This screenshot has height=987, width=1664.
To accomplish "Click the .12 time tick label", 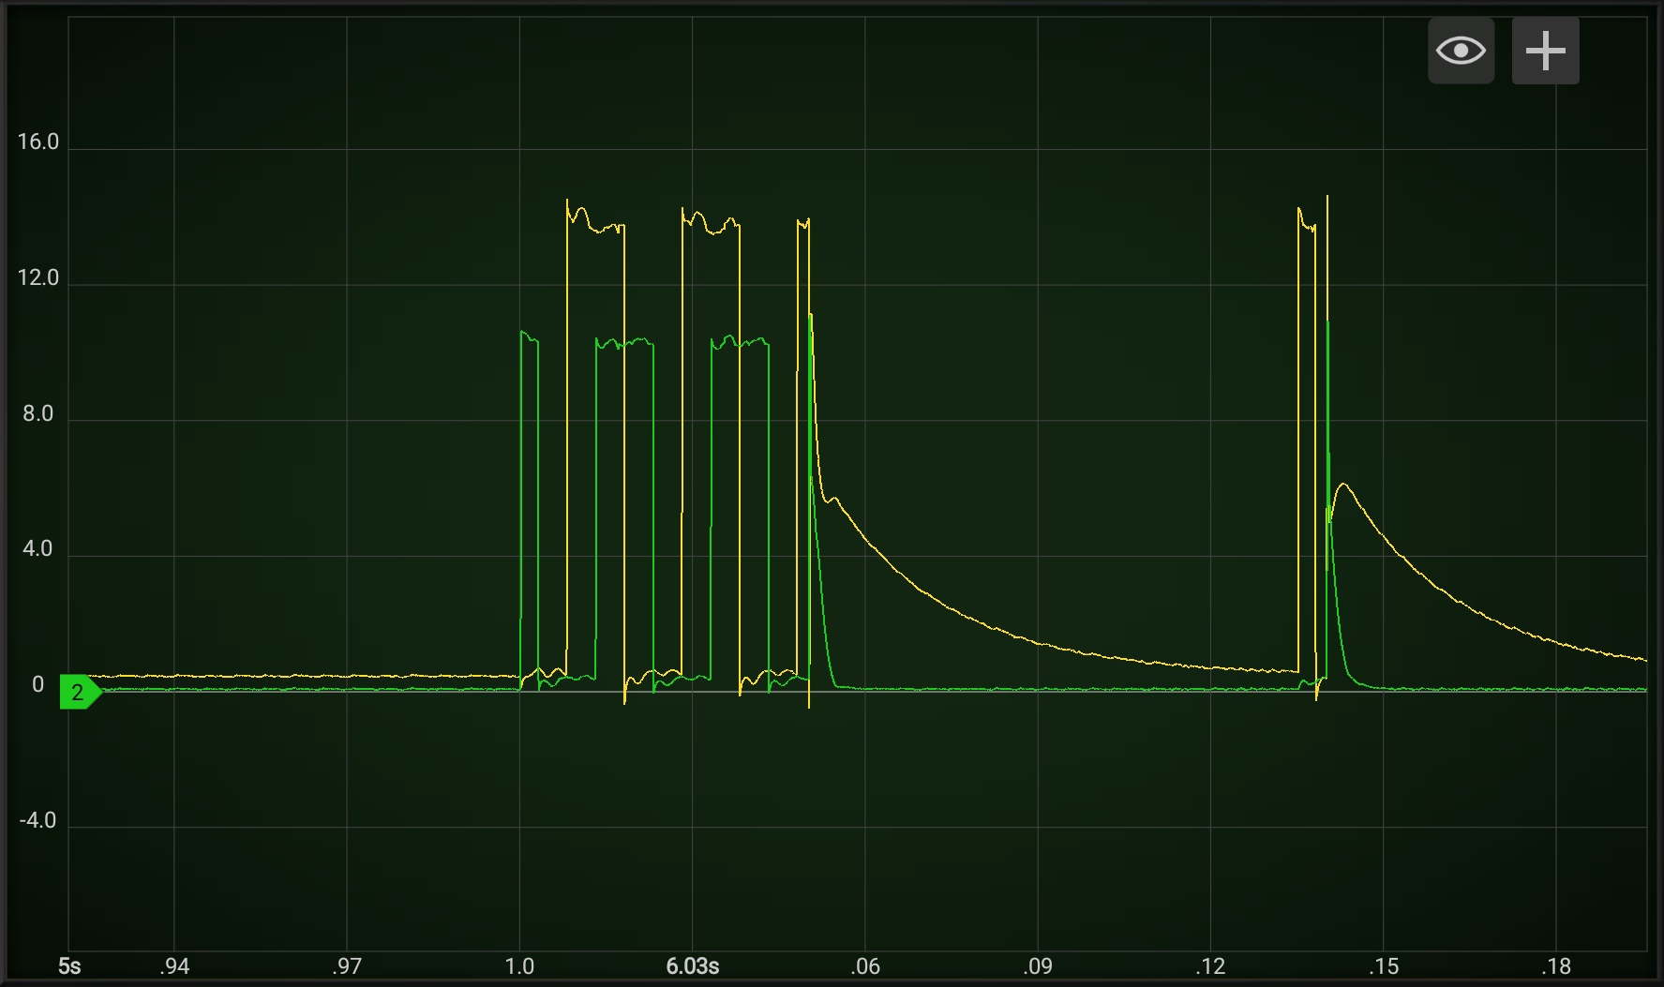I will pos(1209,966).
